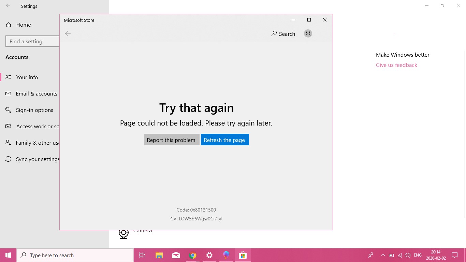The image size is (466, 262).
Task: Click Report this problem
Action: pos(171,140)
